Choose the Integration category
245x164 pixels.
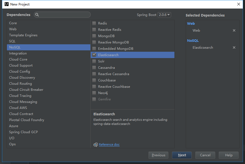tap(49, 53)
